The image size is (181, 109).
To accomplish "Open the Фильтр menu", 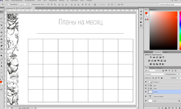I will [62, 1].
